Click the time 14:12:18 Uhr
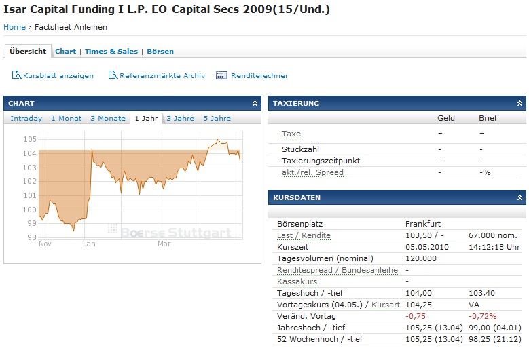This screenshot has width=529, height=350. point(494,247)
